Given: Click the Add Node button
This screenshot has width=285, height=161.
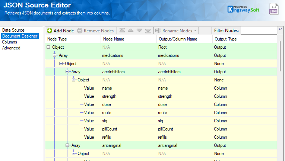Looking at the screenshot, I should [60, 30].
